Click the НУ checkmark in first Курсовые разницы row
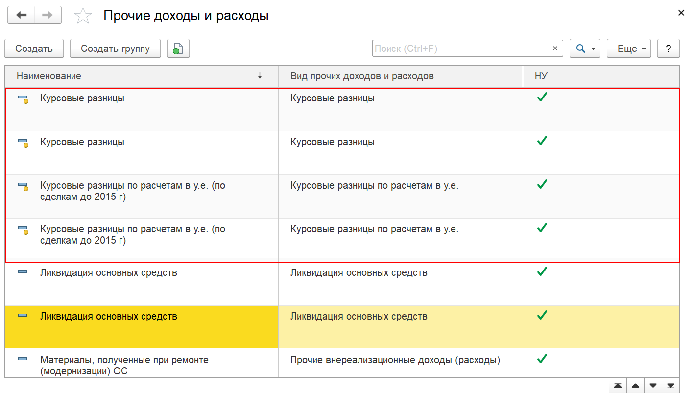The width and height of the screenshot is (694, 394). click(542, 98)
